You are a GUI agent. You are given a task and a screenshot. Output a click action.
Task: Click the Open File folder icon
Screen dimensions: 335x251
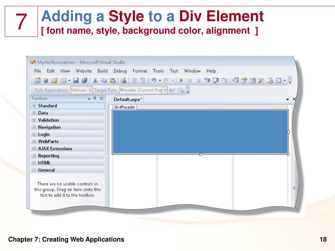[55, 80]
